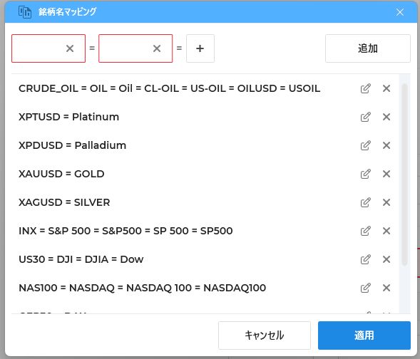Remove the INX = S&P 500 mapping
Screen dimensions: 420x359
tap(386, 231)
